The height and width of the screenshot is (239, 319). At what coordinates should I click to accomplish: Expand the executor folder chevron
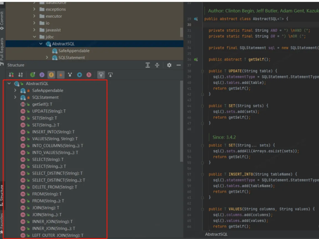pos(34,16)
